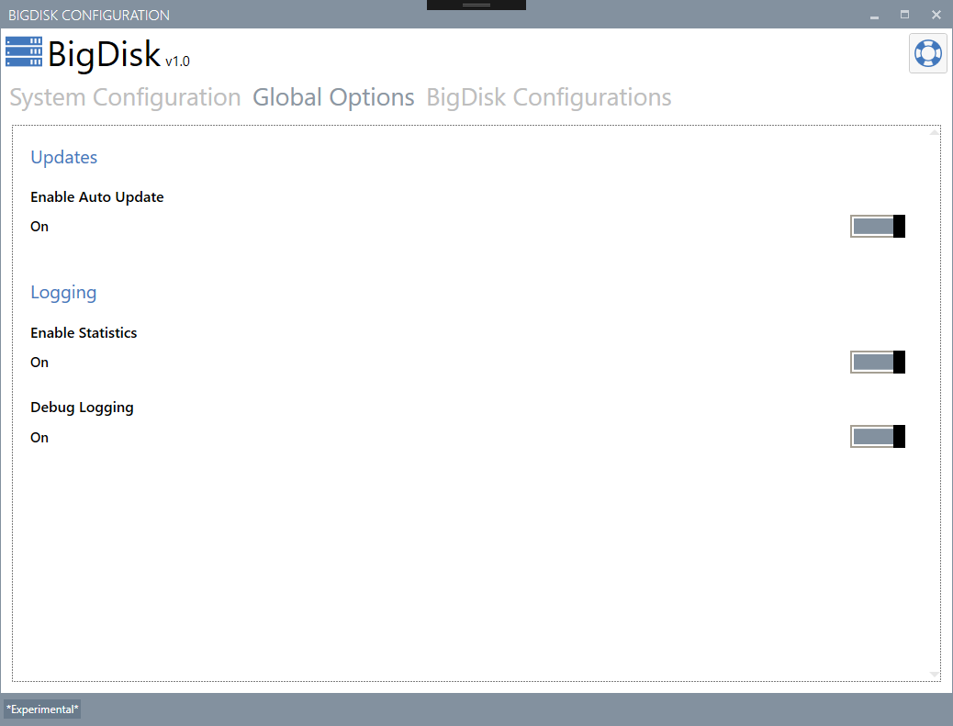Click the Logging section heading

pyautogui.click(x=63, y=293)
